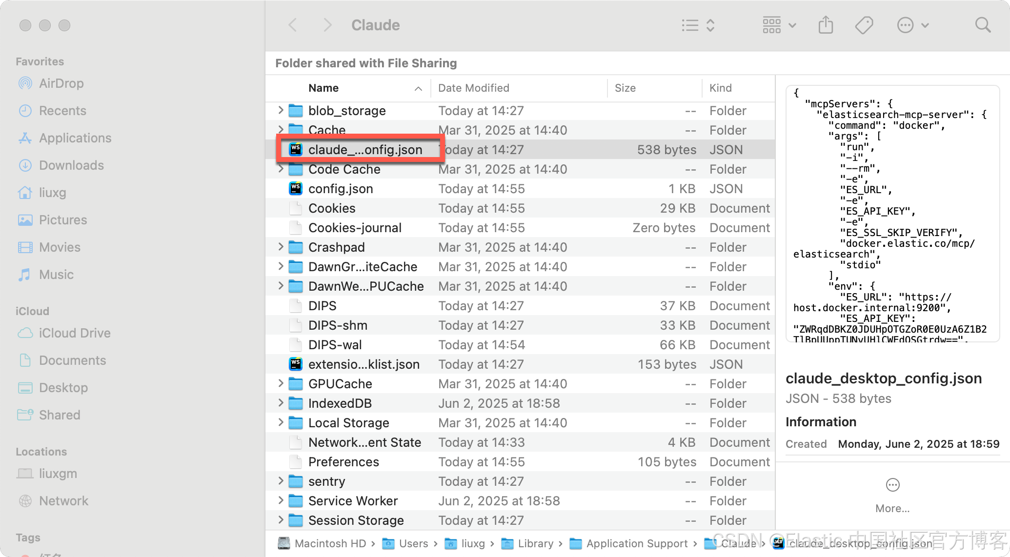Screen dimensions: 1010x557
Task: Open the list view options control
Action: [698, 25]
